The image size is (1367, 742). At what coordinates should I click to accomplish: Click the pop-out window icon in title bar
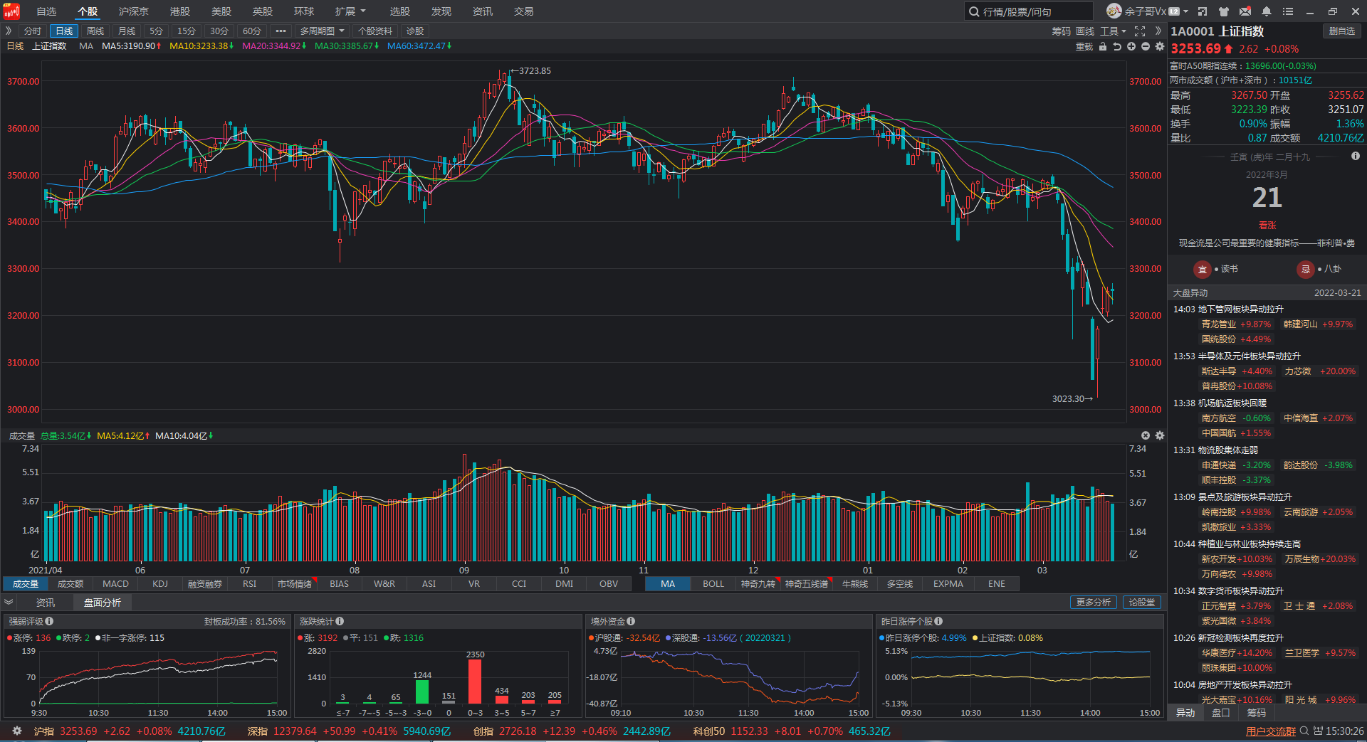pos(1203,11)
